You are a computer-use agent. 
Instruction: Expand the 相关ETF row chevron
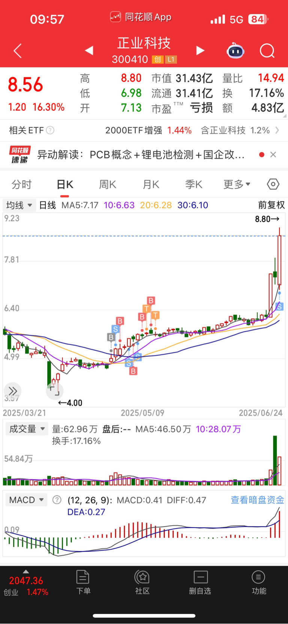click(x=277, y=130)
